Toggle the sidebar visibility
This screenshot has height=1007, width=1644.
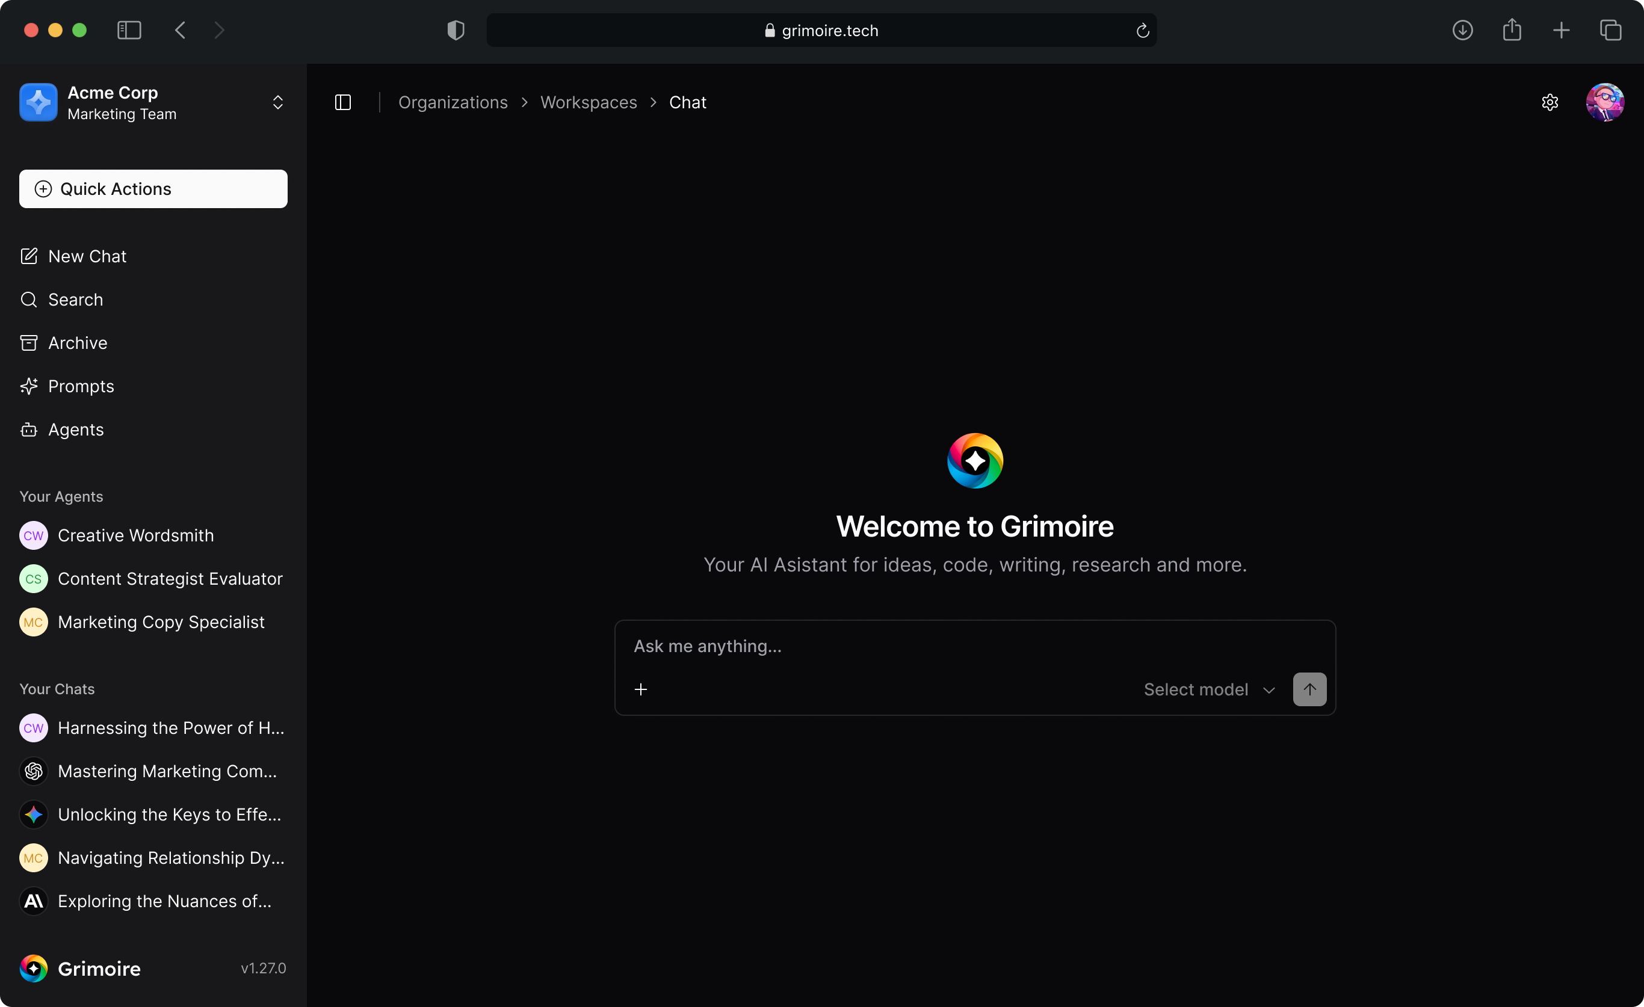coord(343,102)
